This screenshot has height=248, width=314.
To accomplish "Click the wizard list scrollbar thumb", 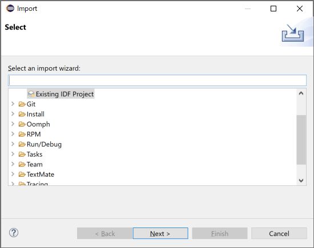I will click(301, 140).
